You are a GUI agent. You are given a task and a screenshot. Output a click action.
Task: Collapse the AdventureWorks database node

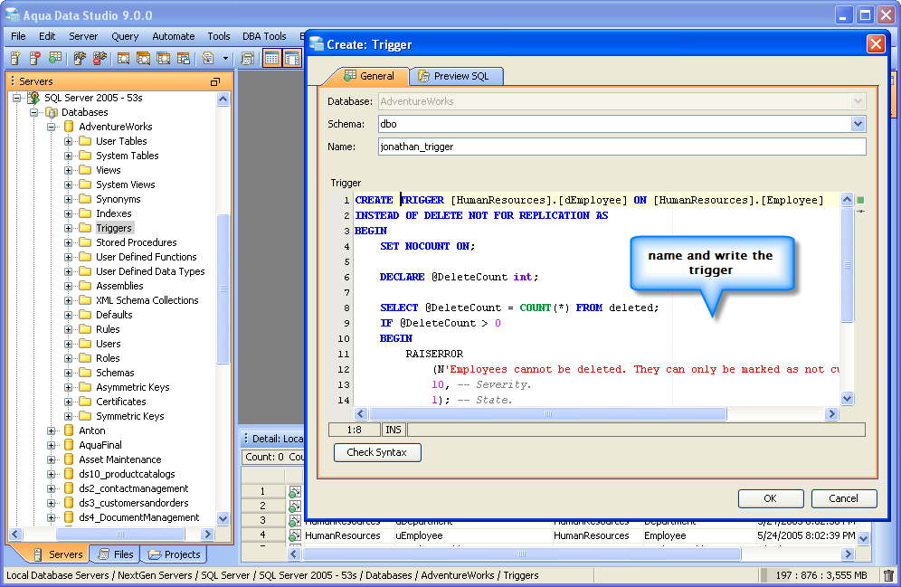tap(52, 127)
